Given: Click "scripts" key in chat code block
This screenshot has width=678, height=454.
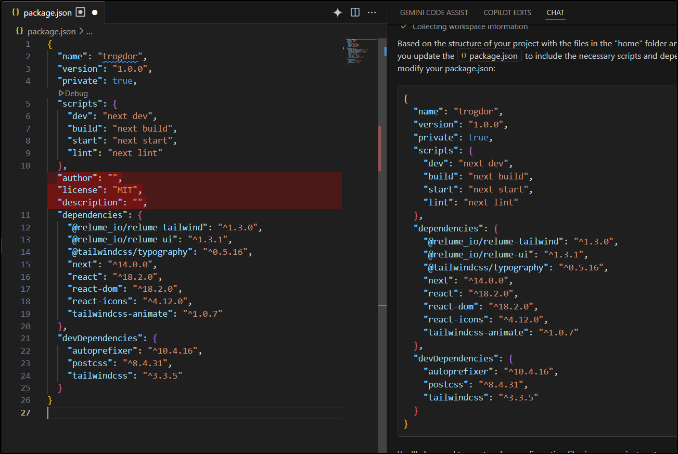Looking at the screenshot, I should [x=436, y=150].
